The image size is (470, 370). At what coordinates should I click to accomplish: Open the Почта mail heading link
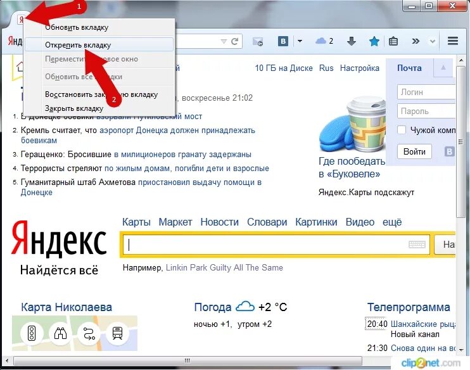coord(409,68)
